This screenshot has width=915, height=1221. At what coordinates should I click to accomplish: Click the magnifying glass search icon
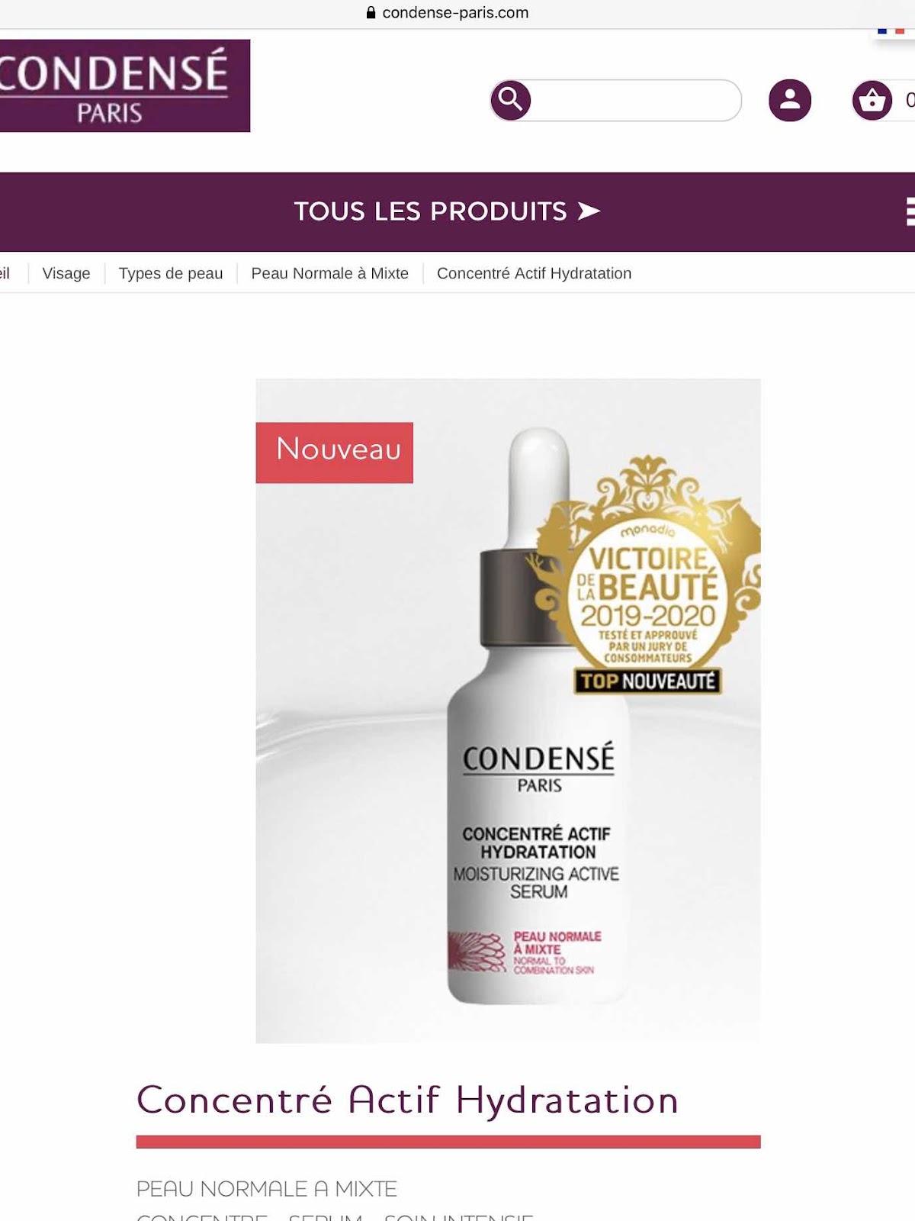(511, 100)
